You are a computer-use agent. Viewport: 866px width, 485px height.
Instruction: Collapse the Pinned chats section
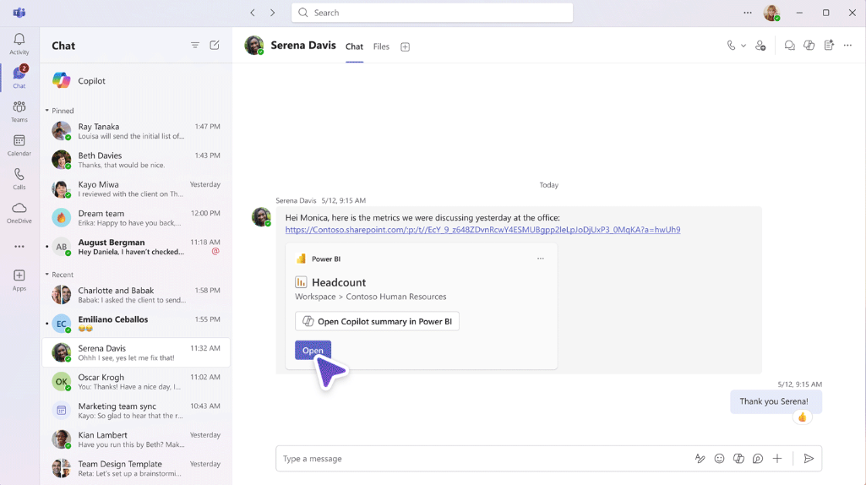(x=47, y=111)
